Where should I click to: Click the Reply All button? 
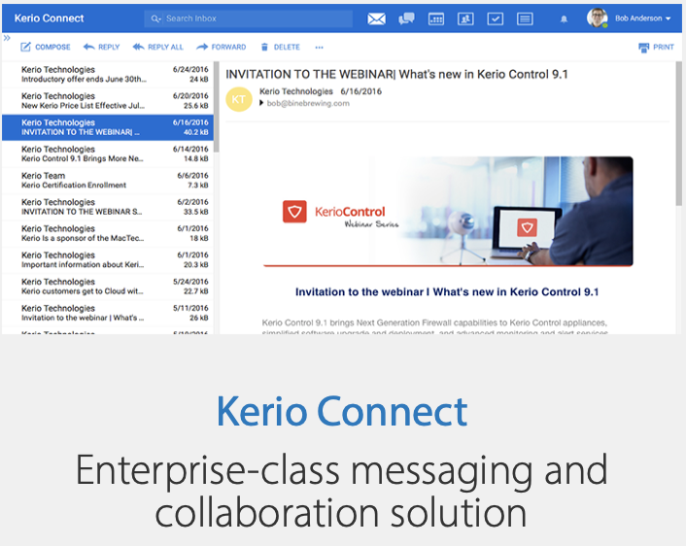click(x=158, y=47)
